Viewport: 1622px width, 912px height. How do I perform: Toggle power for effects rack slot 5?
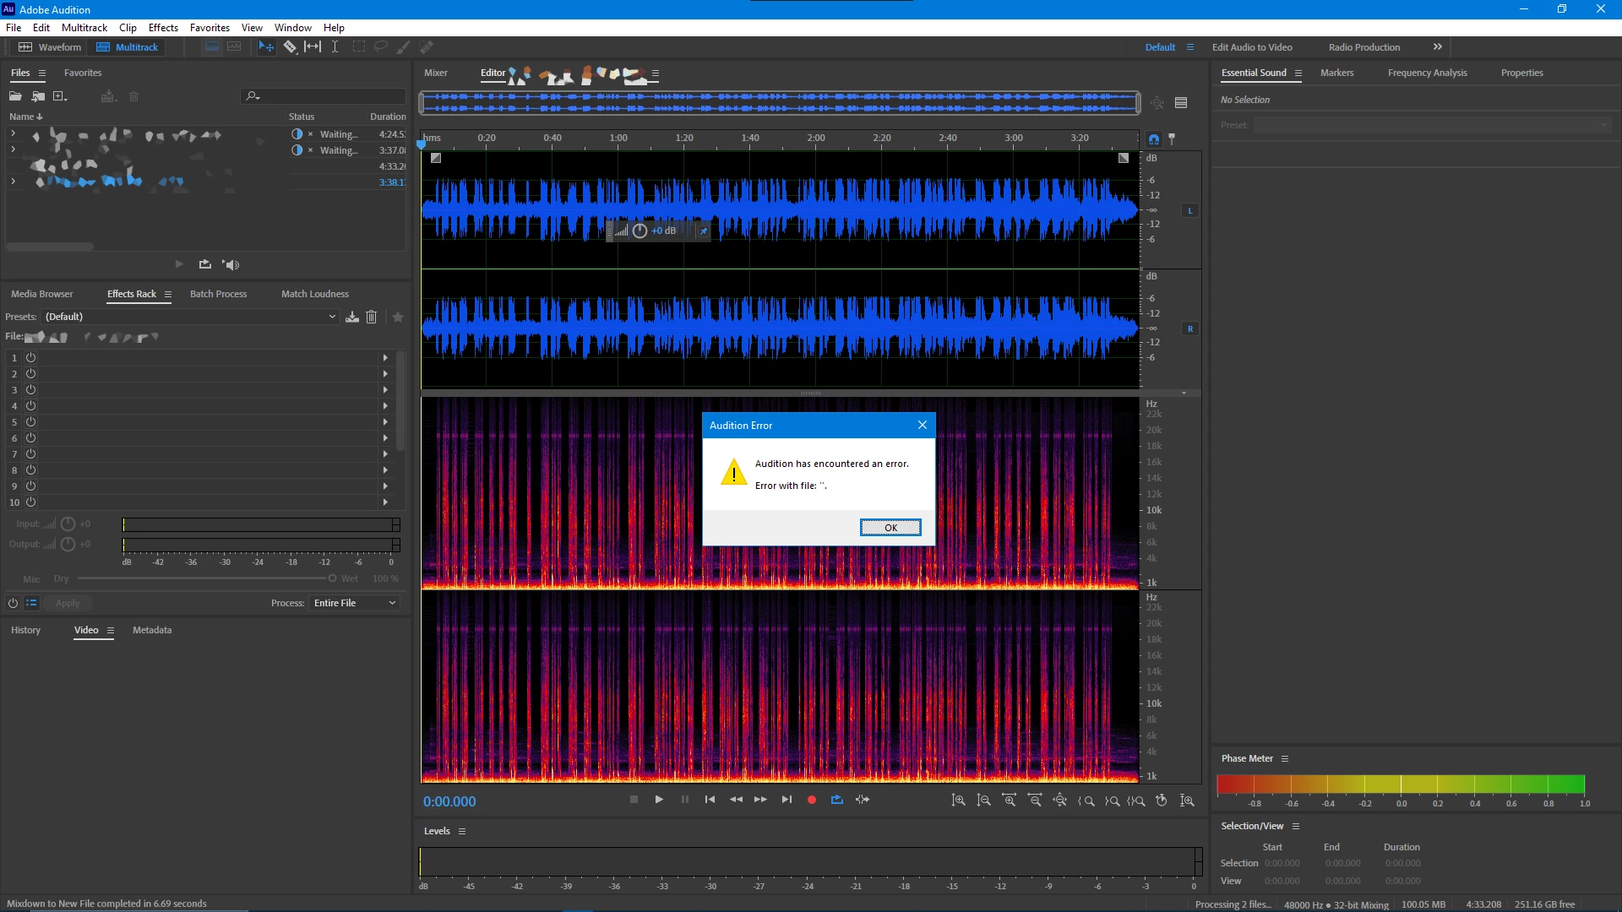coord(30,422)
